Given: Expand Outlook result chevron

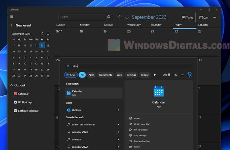Looking at the screenshot, I should [x=118, y=110].
